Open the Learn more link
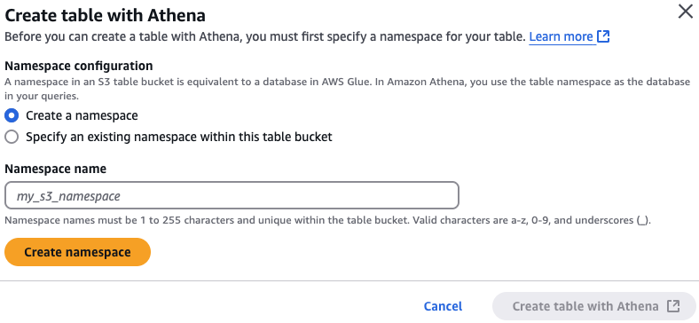This screenshot has height=323, width=699. click(561, 36)
